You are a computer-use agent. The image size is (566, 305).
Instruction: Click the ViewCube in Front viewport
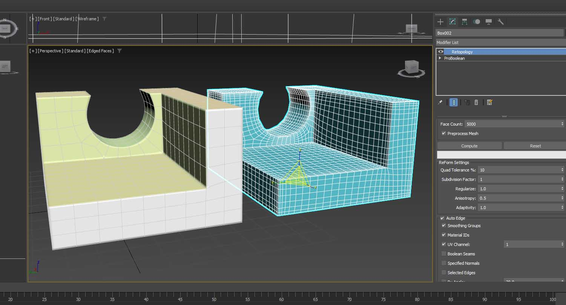pos(411,29)
